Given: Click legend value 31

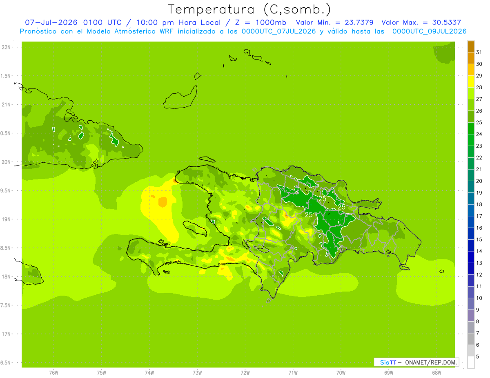Looking at the screenshot, I should 479,52.
